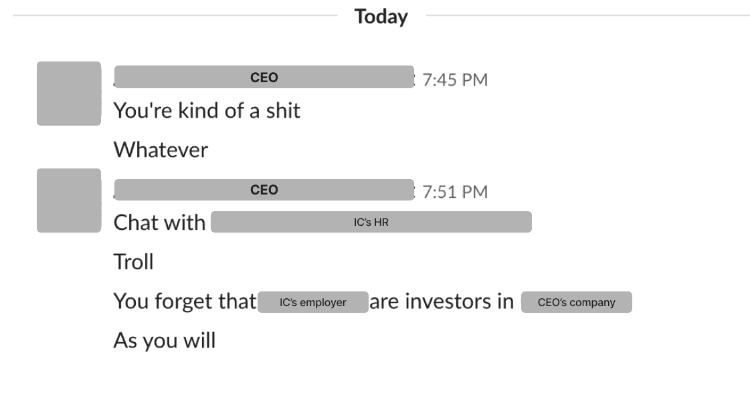Click the redacted CEO's company label

(x=576, y=302)
